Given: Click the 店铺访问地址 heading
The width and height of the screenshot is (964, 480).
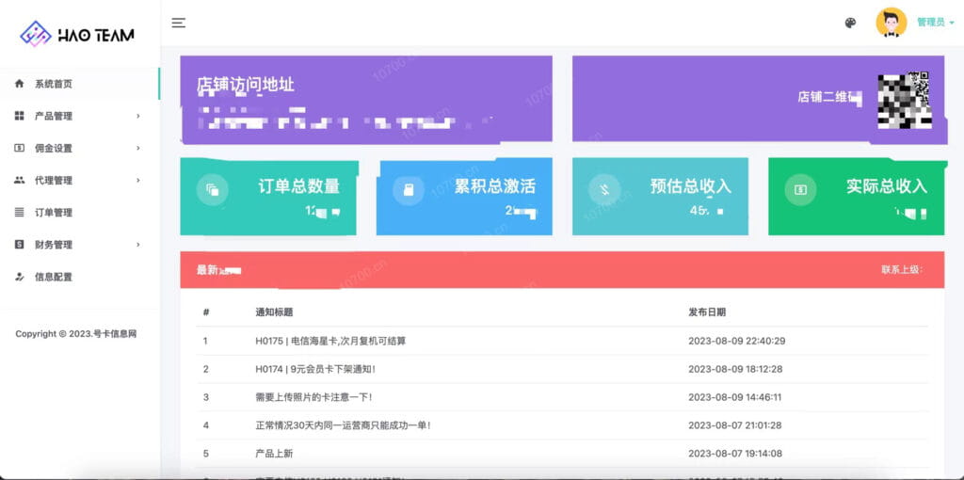Looking at the screenshot, I should click(x=246, y=86).
